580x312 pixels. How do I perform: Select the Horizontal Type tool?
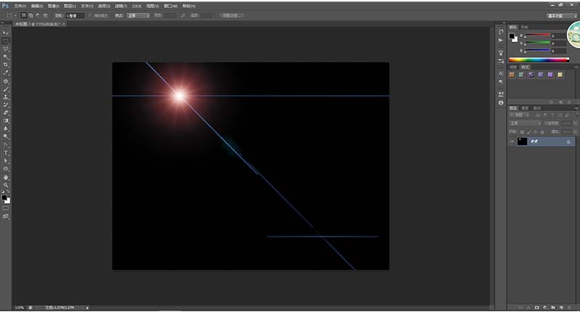coord(6,153)
